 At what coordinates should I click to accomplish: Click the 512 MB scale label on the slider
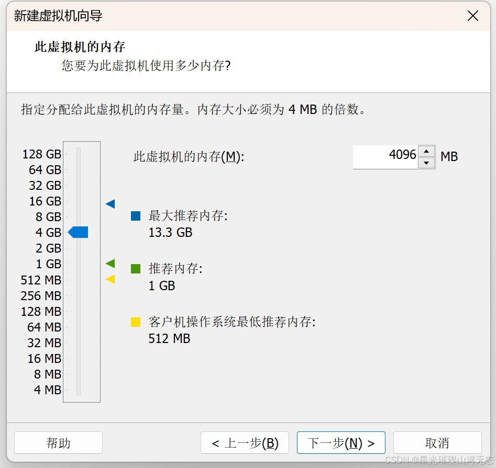tap(41, 280)
